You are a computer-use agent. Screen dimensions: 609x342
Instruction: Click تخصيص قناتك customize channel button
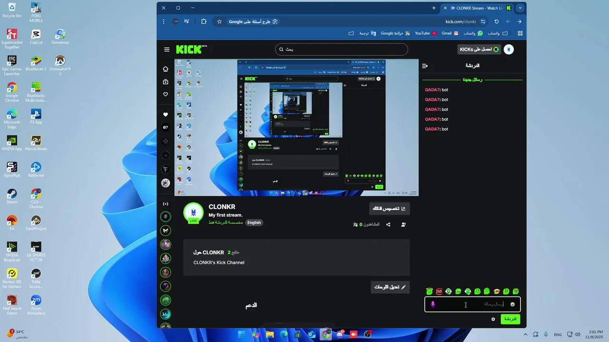(389, 209)
